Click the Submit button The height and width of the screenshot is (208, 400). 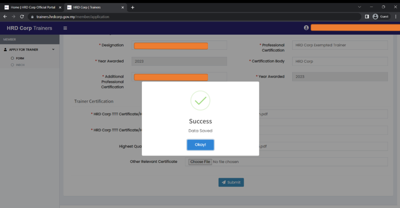click(x=231, y=182)
